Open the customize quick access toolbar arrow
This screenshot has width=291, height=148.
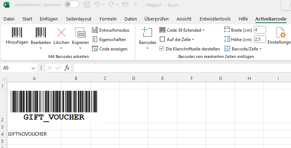[x=136, y=5]
